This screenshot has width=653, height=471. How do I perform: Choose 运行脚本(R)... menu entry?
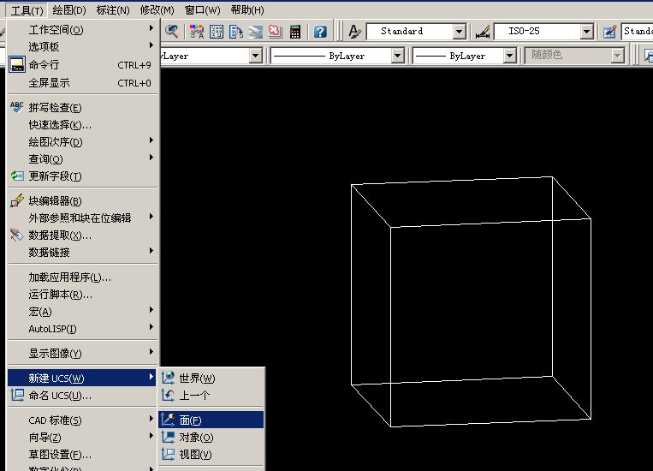(x=83, y=295)
